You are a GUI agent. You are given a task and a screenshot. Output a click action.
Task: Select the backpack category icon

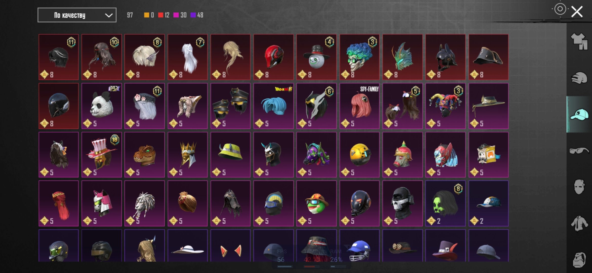(x=579, y=260)
